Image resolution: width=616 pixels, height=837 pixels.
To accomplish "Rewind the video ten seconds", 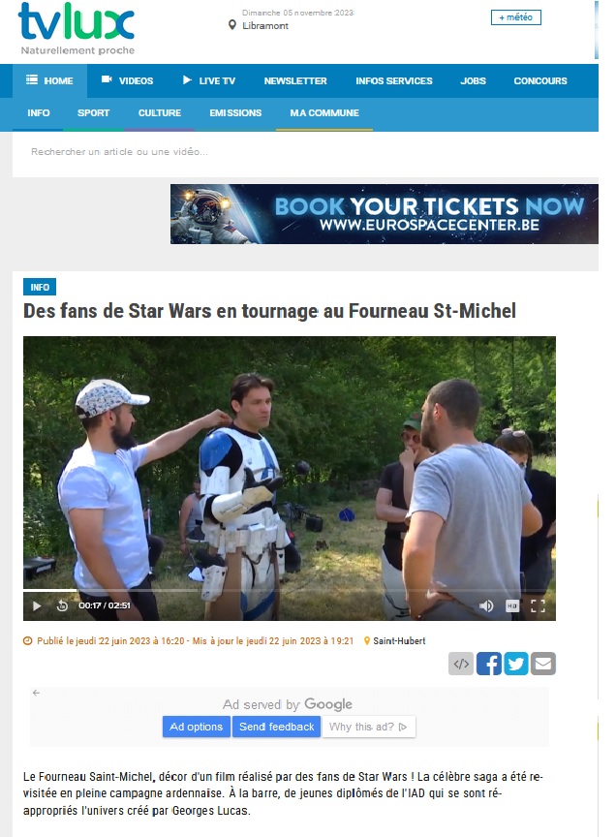I will pyautogui.click(x=62, y=605).
